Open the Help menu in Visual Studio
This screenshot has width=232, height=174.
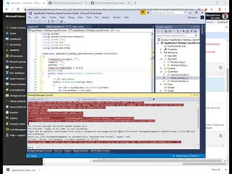point(126,17)
